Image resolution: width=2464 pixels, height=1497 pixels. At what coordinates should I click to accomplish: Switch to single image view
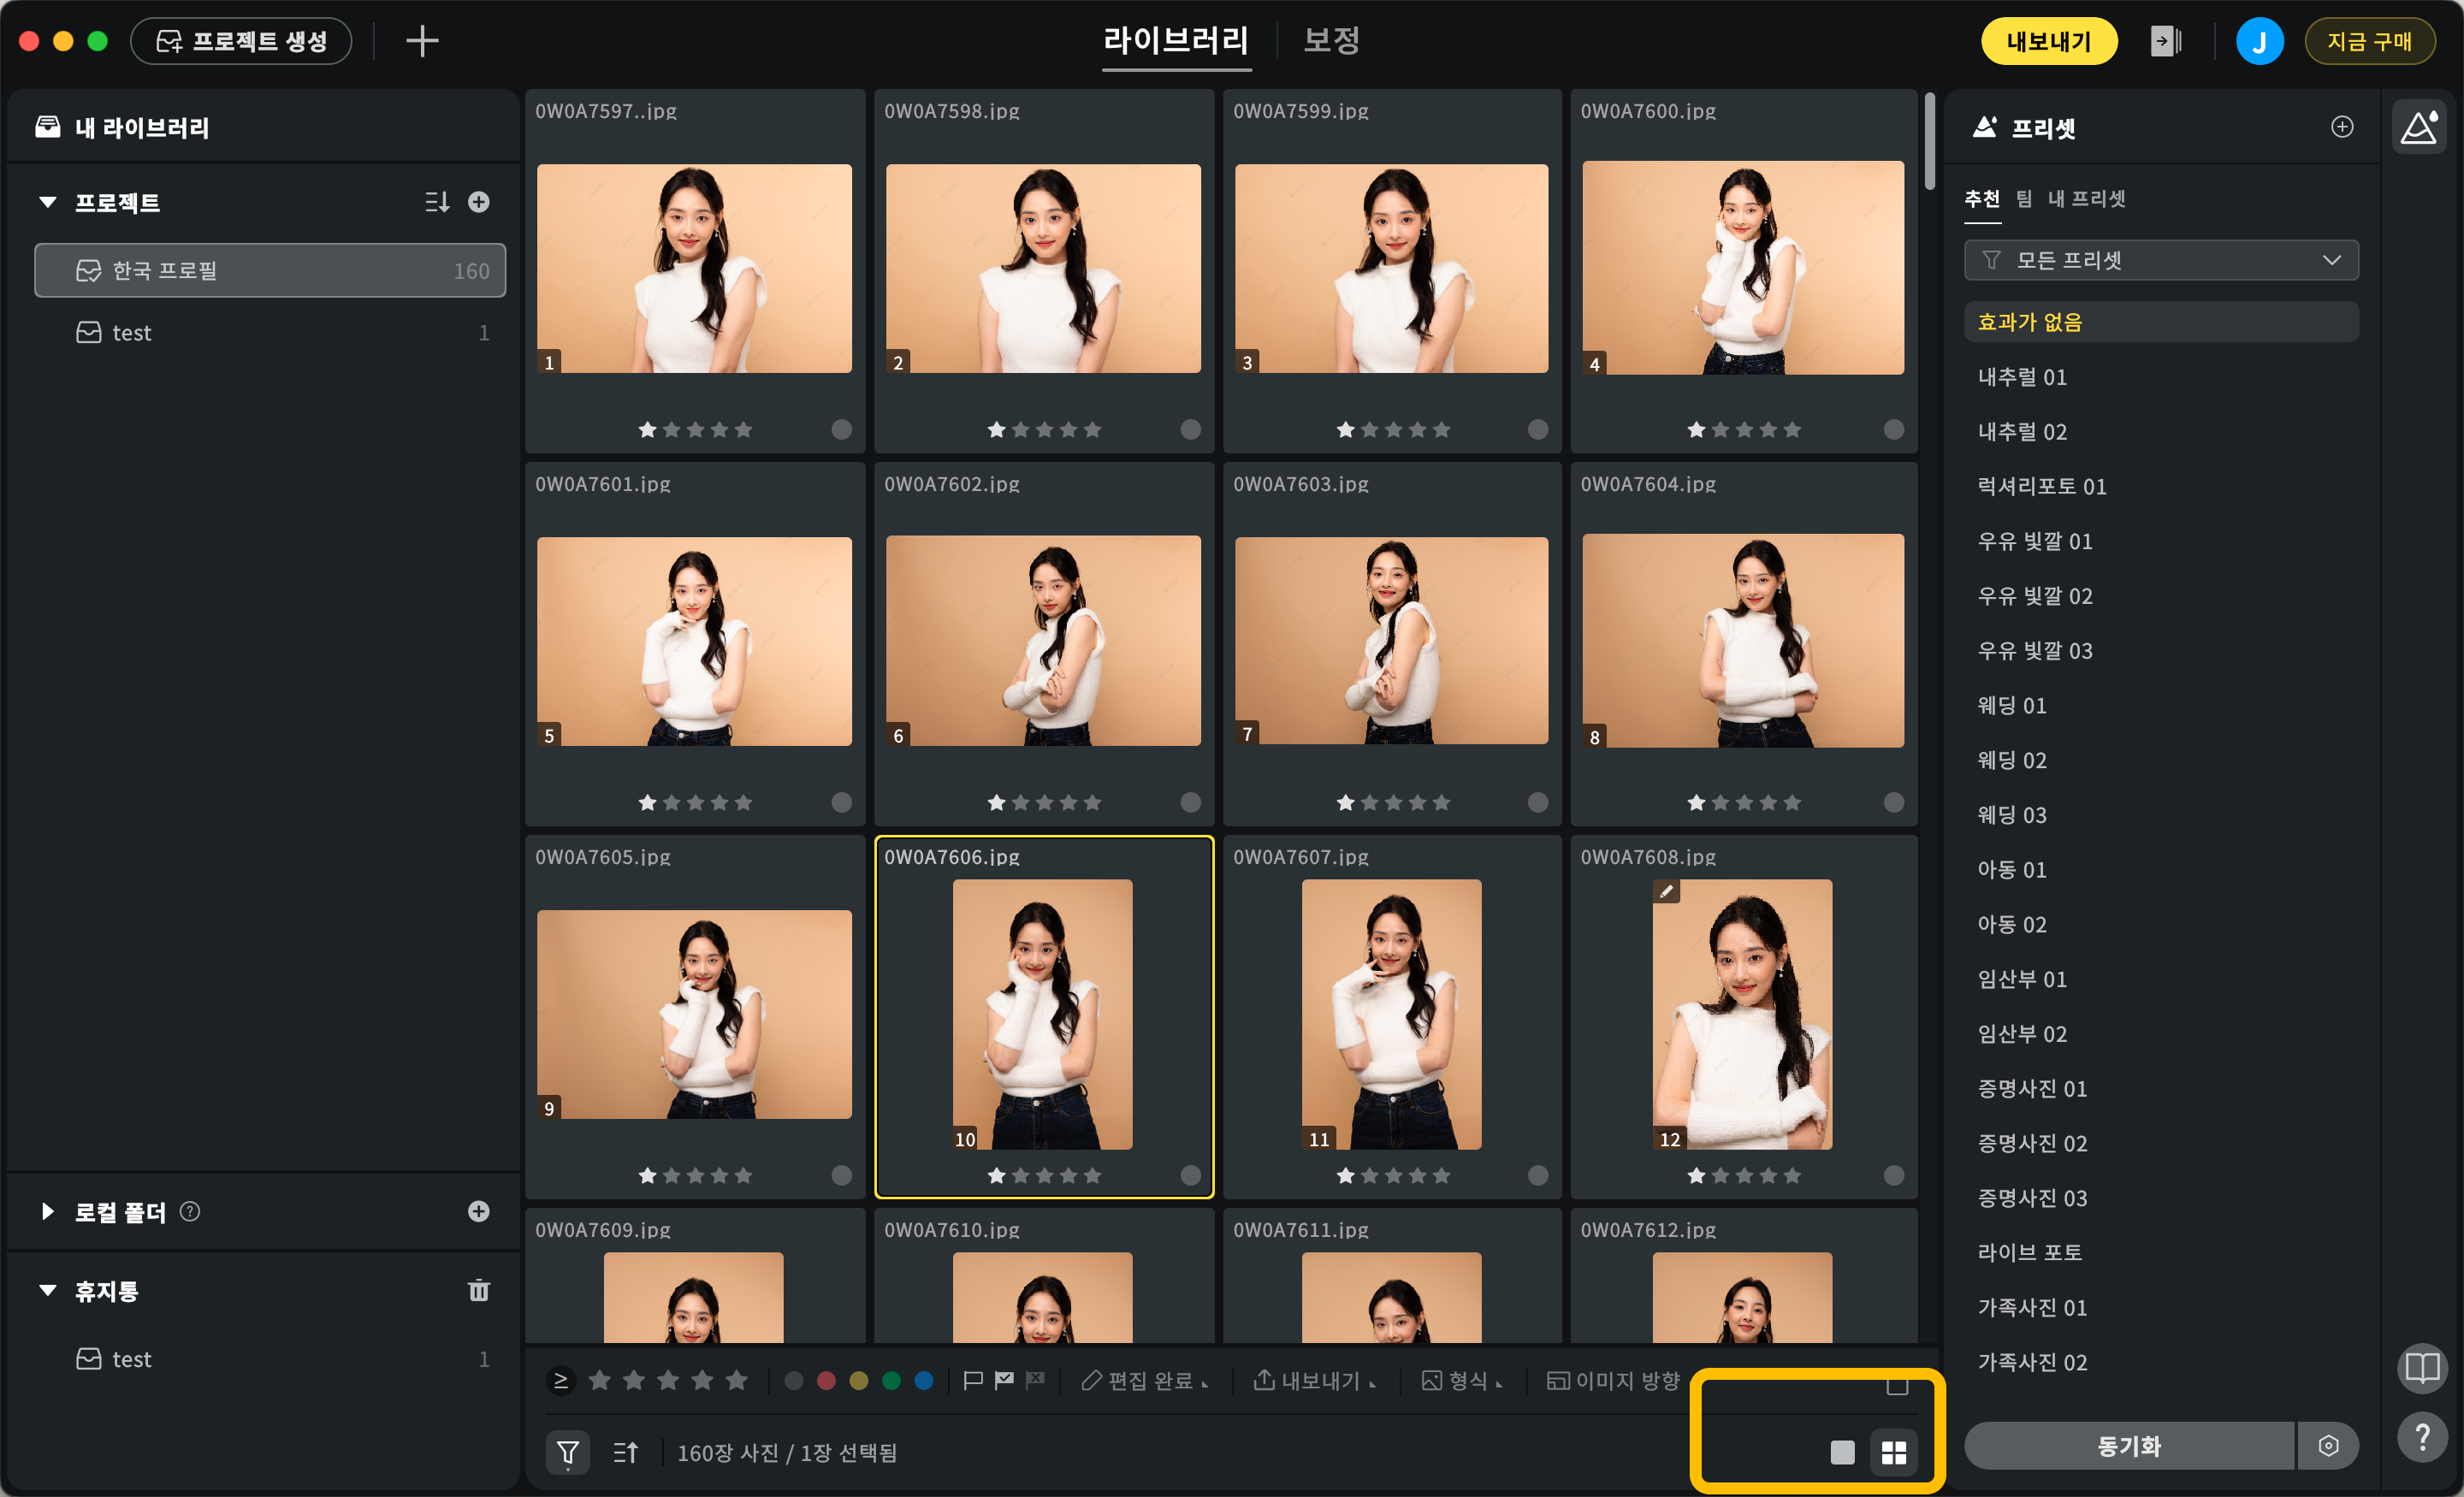(1842, 1452)
